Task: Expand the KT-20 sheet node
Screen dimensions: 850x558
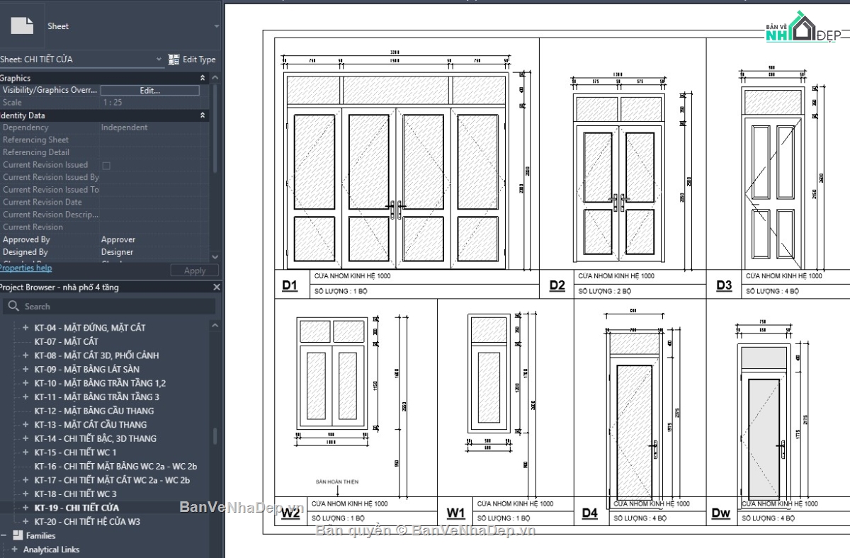Action: click(x=25, y=521)
